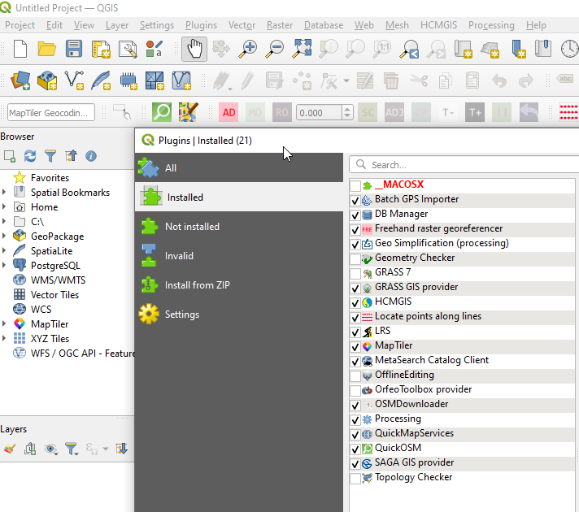
Task: Save project using the floppy disk icon
Action: tap(74, 49)
